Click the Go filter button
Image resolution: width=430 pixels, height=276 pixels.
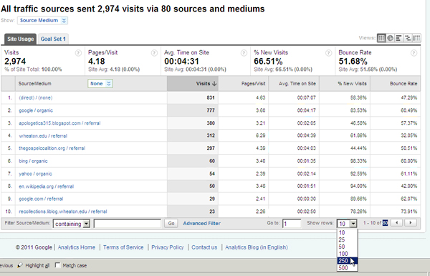pos(171,224)
